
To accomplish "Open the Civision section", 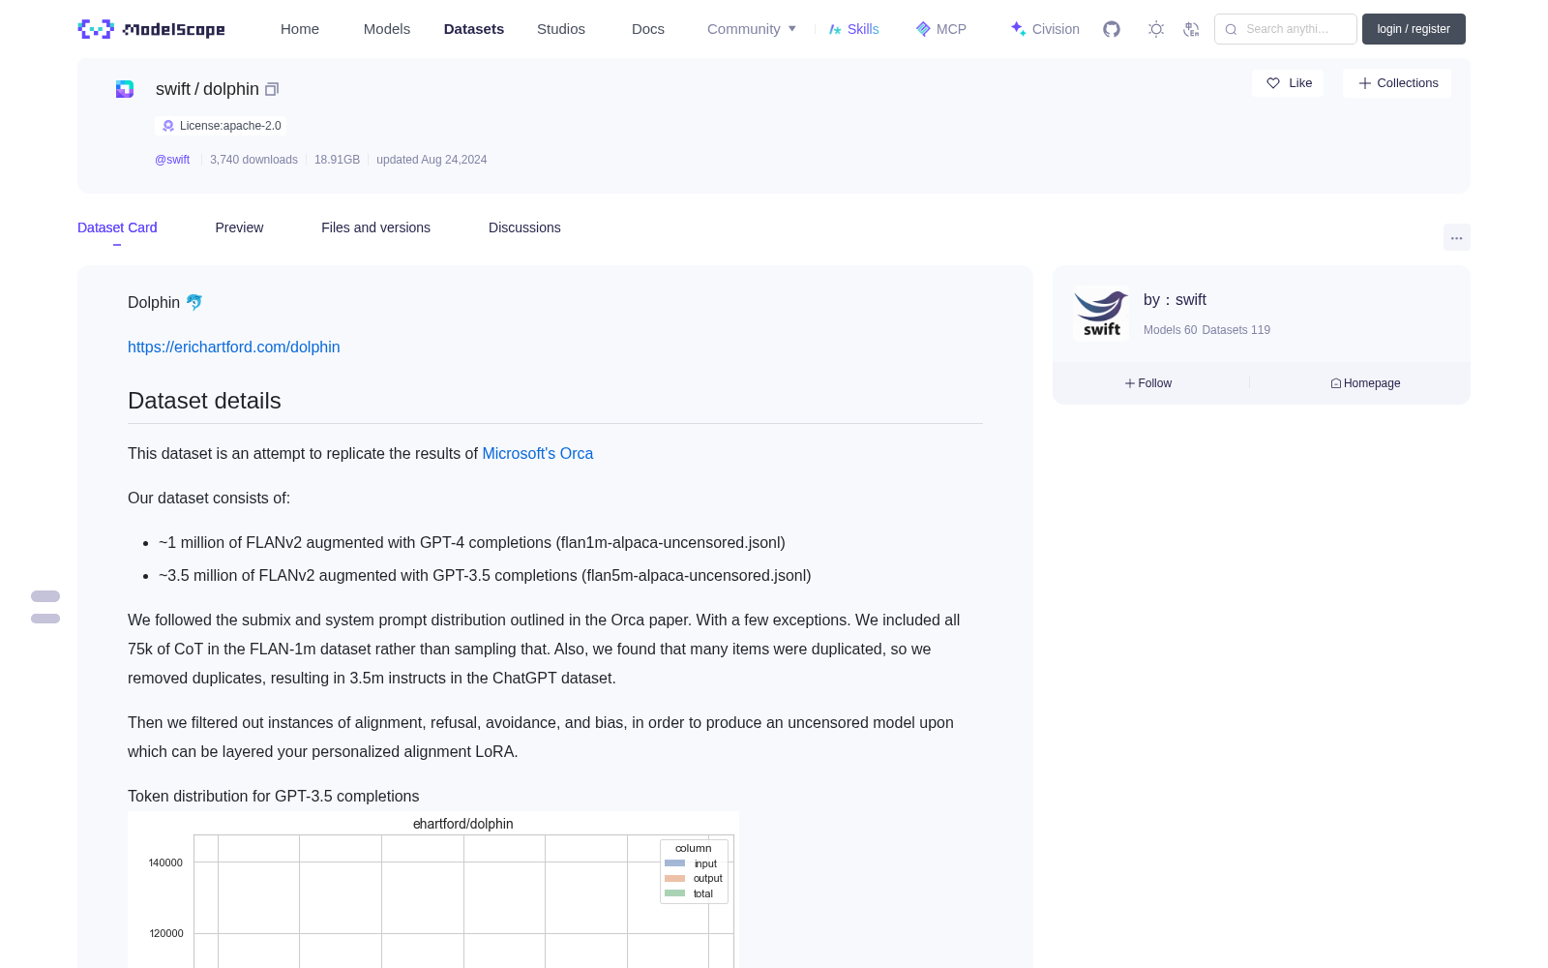I will point(1045,29).
